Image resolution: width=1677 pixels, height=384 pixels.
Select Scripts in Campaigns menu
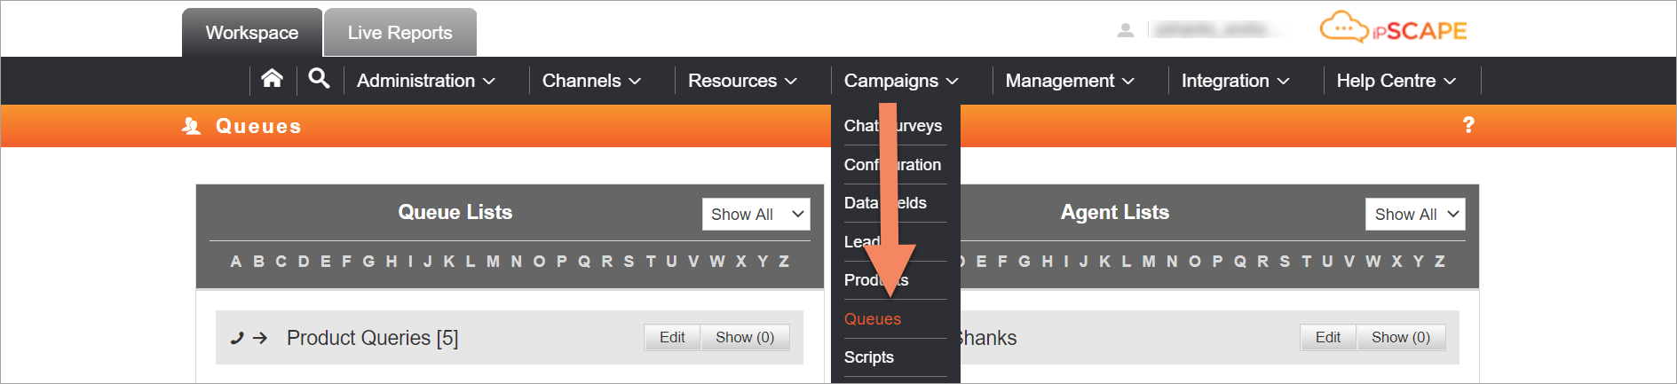click(x=869, y=357)
